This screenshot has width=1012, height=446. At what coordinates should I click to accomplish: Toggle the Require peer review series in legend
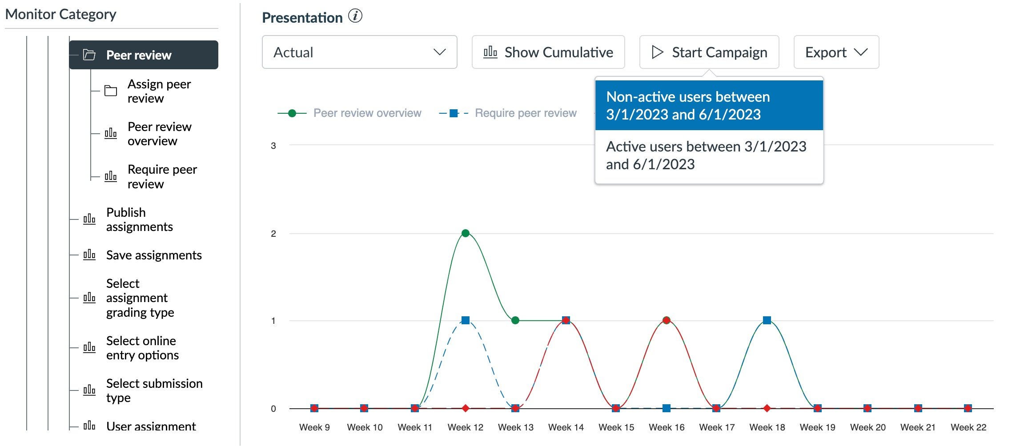[526, 113]
